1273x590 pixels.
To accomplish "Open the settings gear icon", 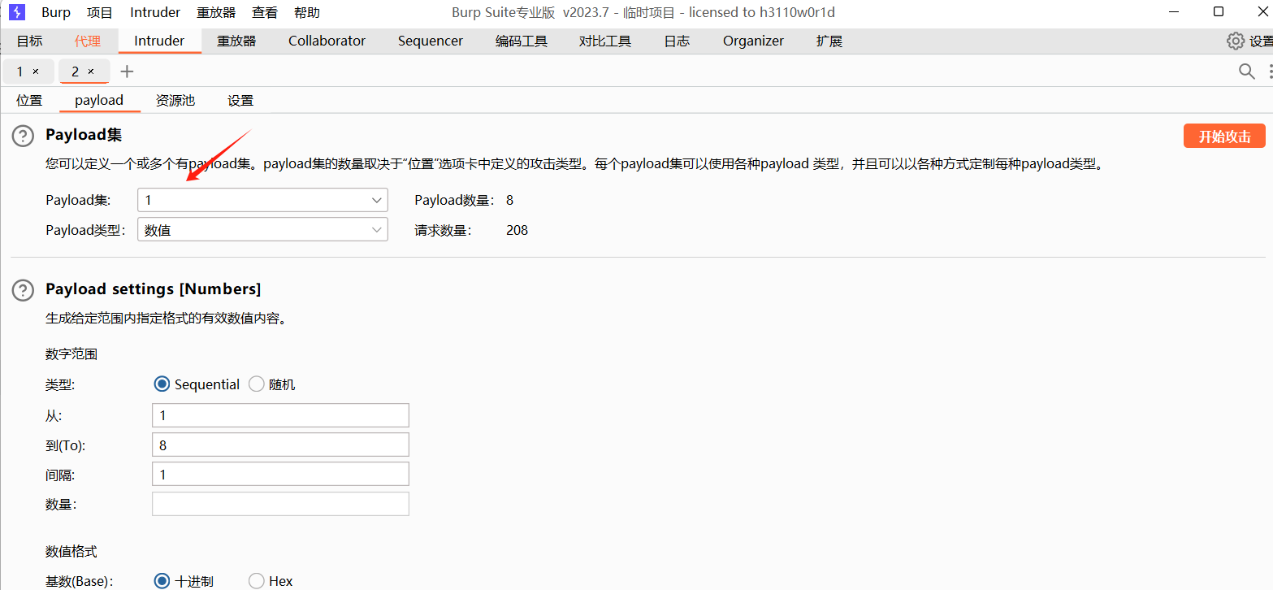I will (x=1236, y=41).
